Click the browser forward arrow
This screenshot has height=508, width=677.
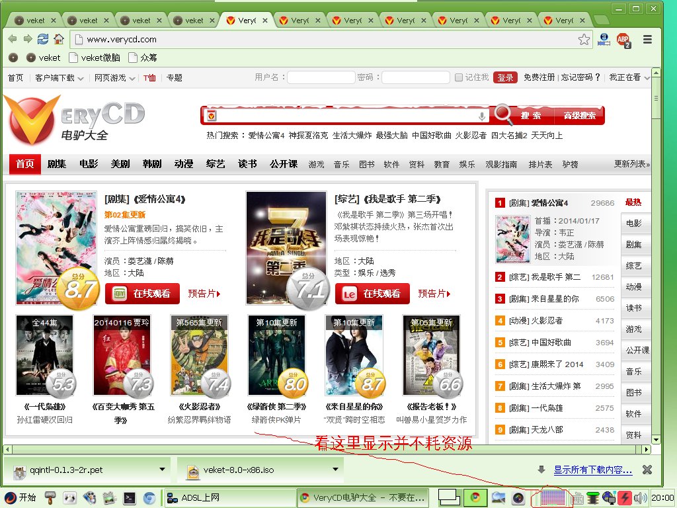click(x=28, y=39)
